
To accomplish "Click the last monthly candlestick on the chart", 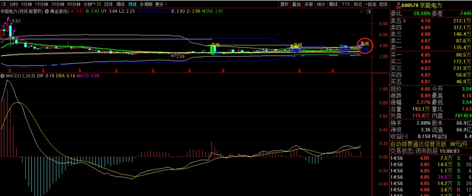I will pyautogui.click(x=361, y=46).
